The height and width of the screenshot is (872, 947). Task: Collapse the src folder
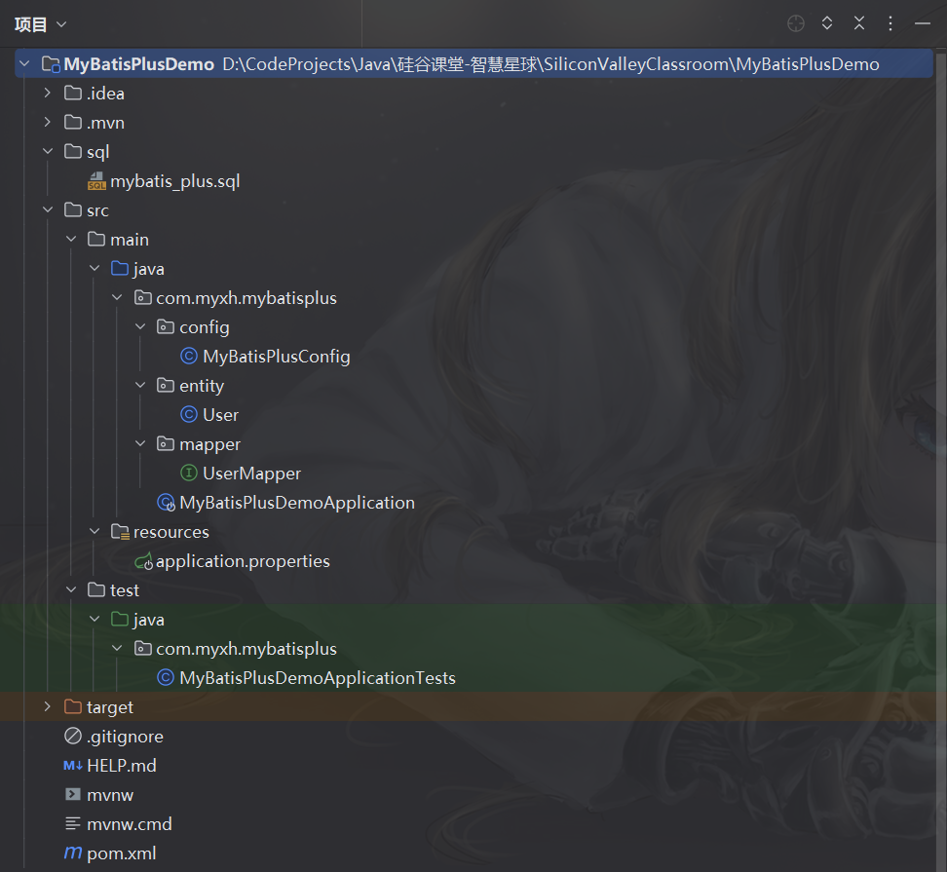[x=48, y=209]
